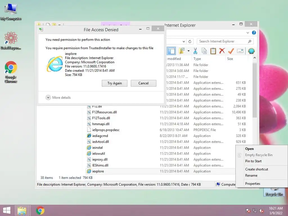The image size is (288, 216).
Task: Select the ie9props.propdesc file
Action: pyautogui.click(x=106, y=130)
